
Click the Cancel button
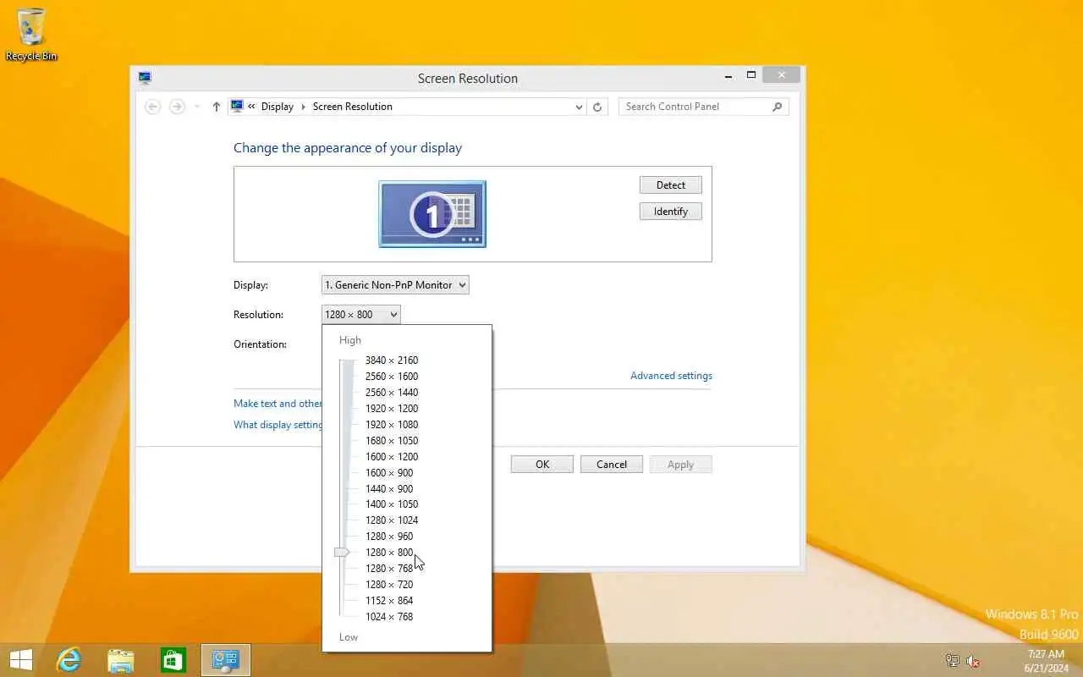(612, 465)
